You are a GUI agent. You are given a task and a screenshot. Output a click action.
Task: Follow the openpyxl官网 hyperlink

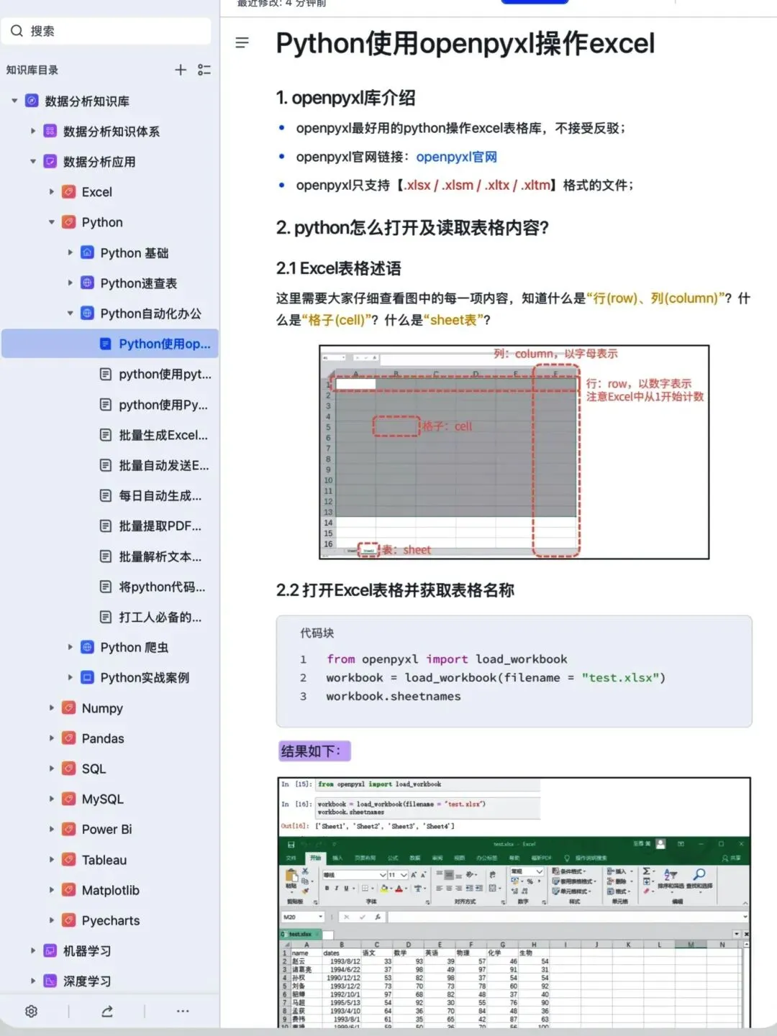point(456,157)
